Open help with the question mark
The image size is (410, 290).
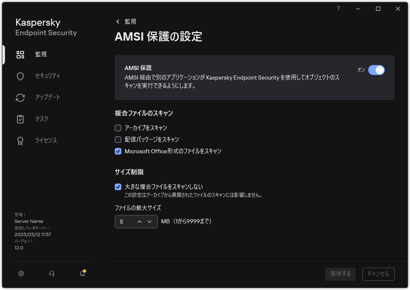tap(338, 9)
